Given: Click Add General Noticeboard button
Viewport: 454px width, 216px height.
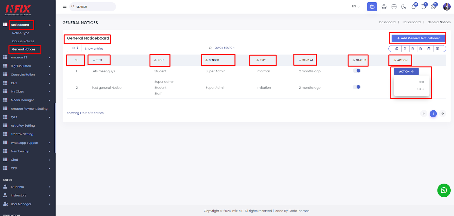Looking at the screenshot, I should point(418,38).
